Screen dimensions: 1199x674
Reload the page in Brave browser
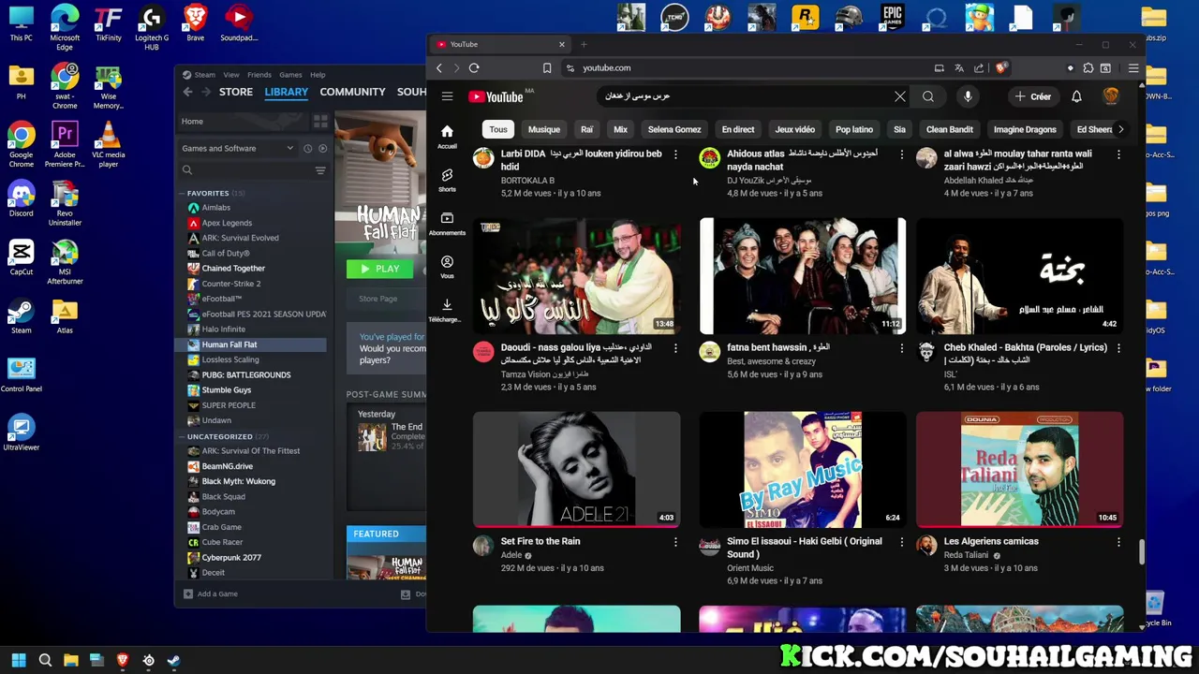coord(474,67)
